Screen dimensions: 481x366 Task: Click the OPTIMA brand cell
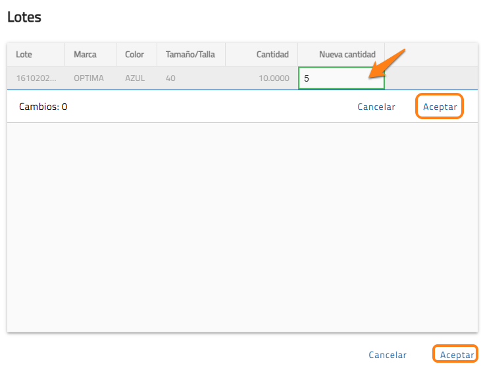[x=89, y=78]
